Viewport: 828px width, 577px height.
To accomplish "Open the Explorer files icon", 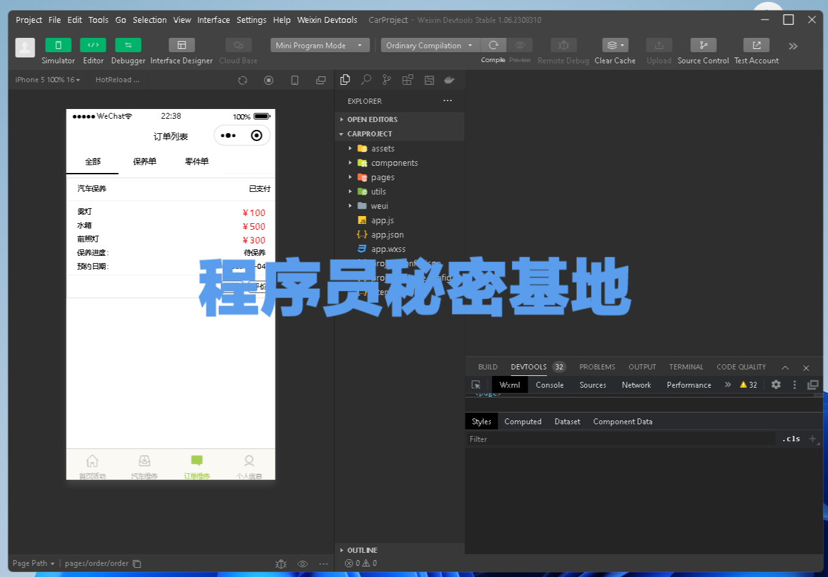I will (x=345, y=80).
